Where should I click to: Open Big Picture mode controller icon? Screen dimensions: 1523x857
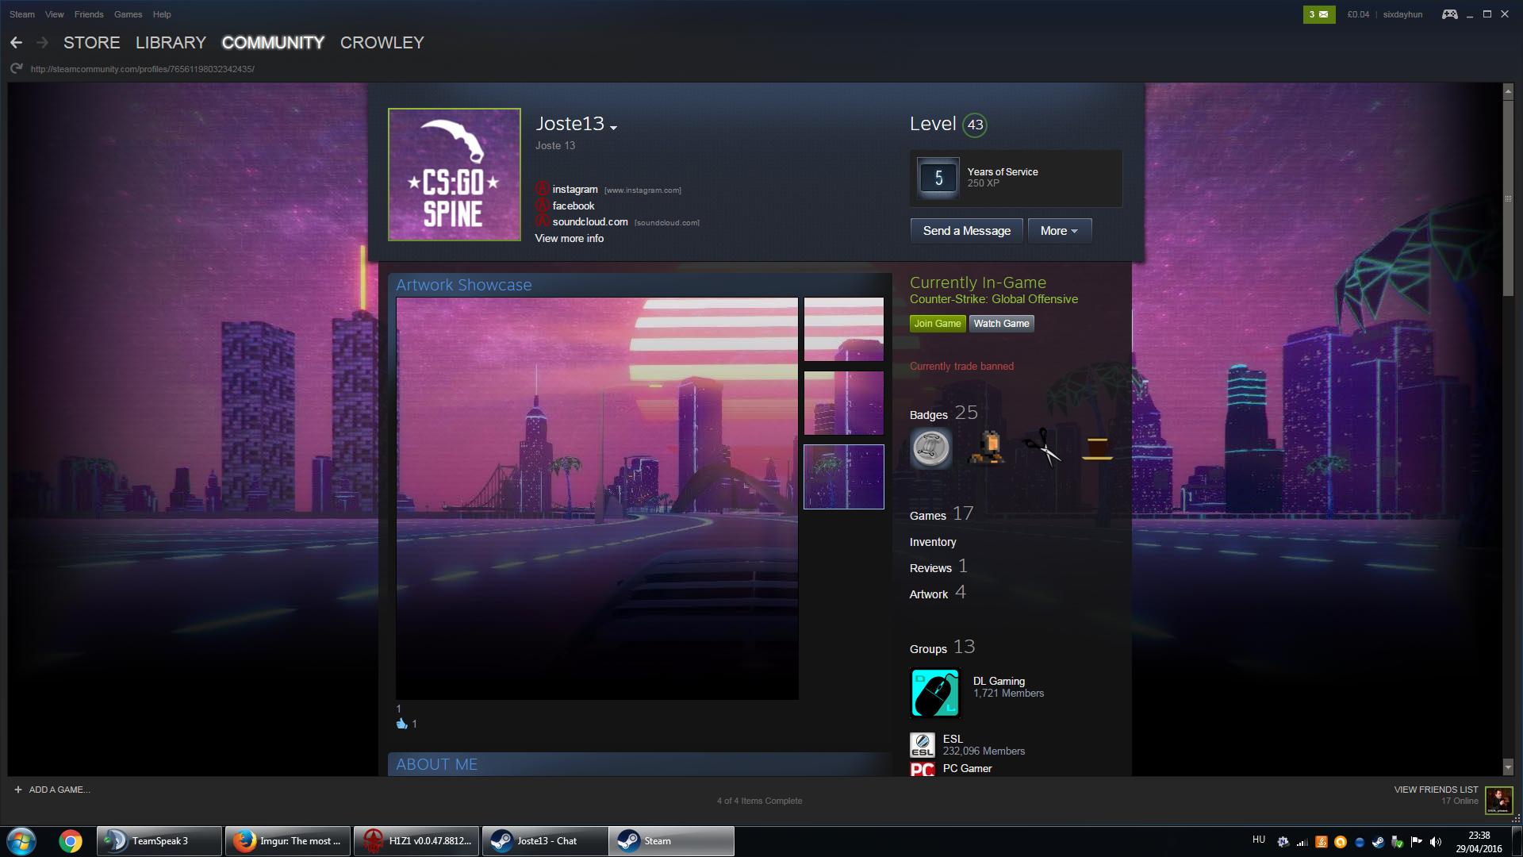tap(1449, 14)
